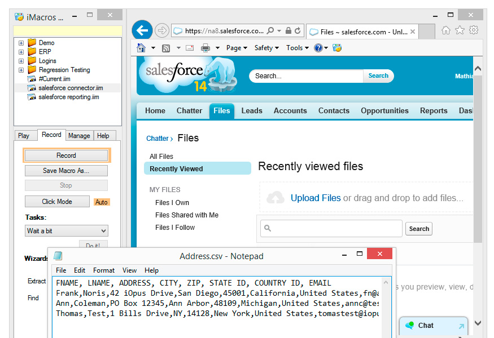Click the file search input field
This screenshot has height=338, width=494.
pos(331,228)
